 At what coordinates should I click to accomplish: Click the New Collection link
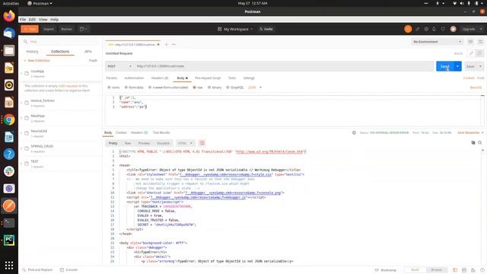point(37,60)
